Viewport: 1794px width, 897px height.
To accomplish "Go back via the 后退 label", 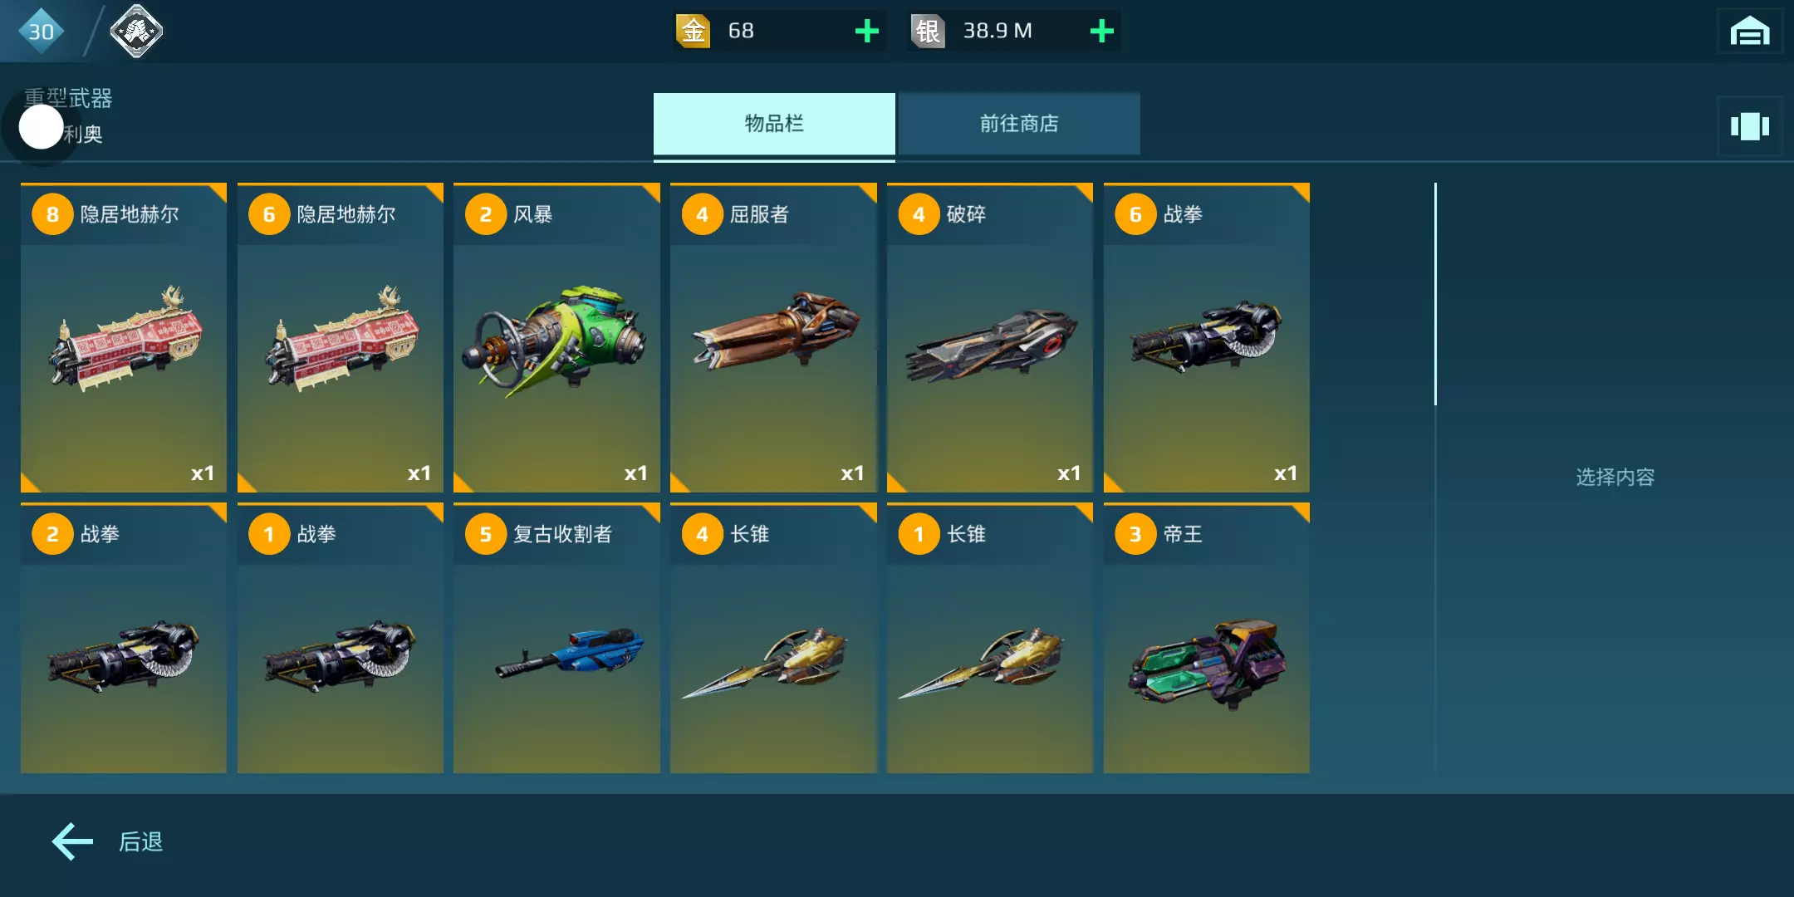I will [140, 841].
